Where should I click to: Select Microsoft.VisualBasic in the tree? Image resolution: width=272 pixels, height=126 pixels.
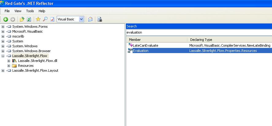pyautogui.click(x=27, y=31)
